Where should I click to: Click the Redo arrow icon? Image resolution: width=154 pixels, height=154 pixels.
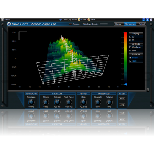coord(70,20)
